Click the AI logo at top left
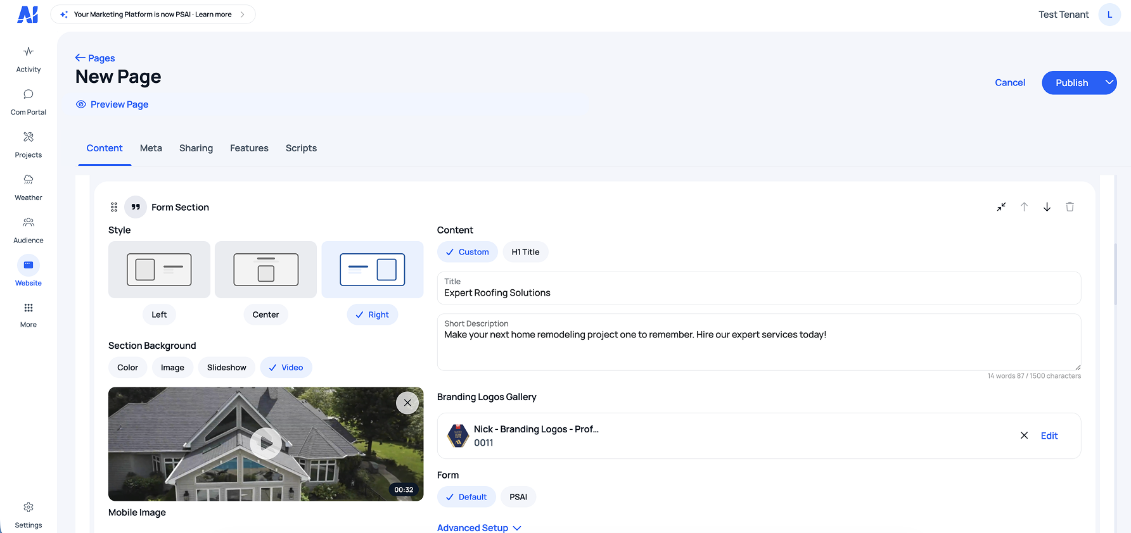1131x533 pixels. click(x=28, y=15)
